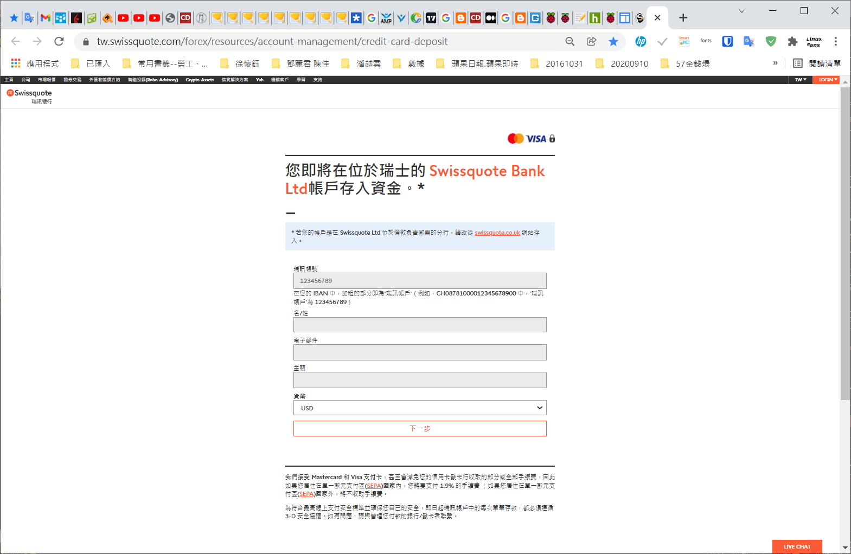Open 主頁 in site navigation
The height and width of the screenshot is (554, 851).
[x=9, y=80]
